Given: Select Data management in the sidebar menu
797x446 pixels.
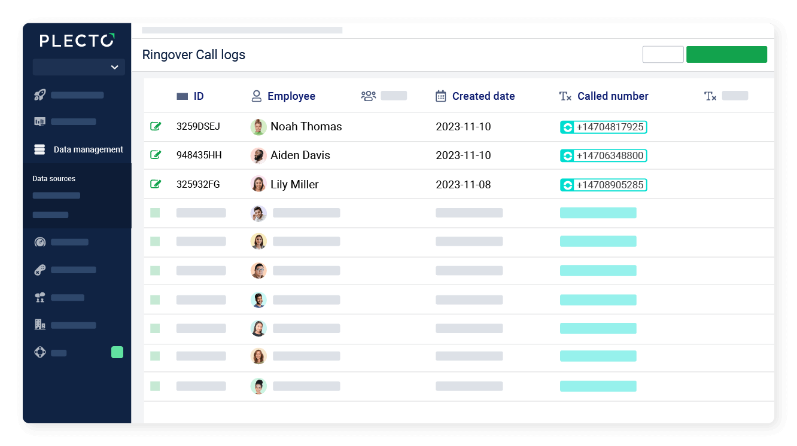Looking at the screenshot, I should pyautogui.click(x=88, y=149).
